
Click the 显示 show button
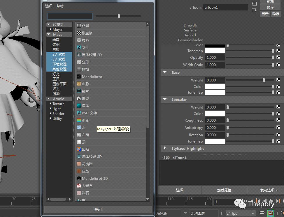point(265,14)
